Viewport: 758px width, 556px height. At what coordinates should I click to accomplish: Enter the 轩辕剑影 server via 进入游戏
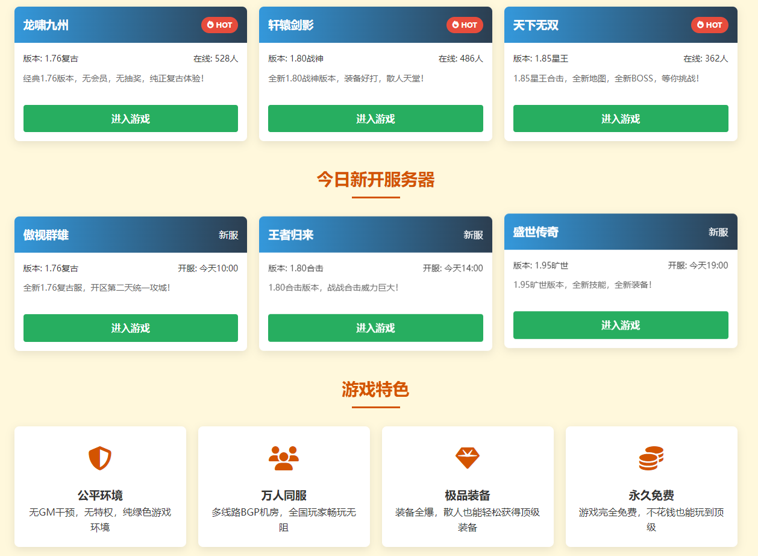point(375,119)
